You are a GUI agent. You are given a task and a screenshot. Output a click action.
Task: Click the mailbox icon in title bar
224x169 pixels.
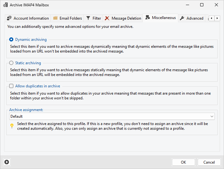coord(5,5)
